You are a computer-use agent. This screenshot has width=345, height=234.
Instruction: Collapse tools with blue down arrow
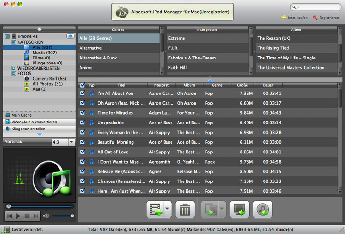click(x=40, y=135)
